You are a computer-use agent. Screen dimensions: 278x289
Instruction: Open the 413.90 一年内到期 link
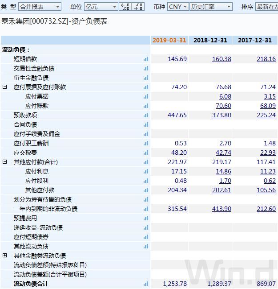222,209
